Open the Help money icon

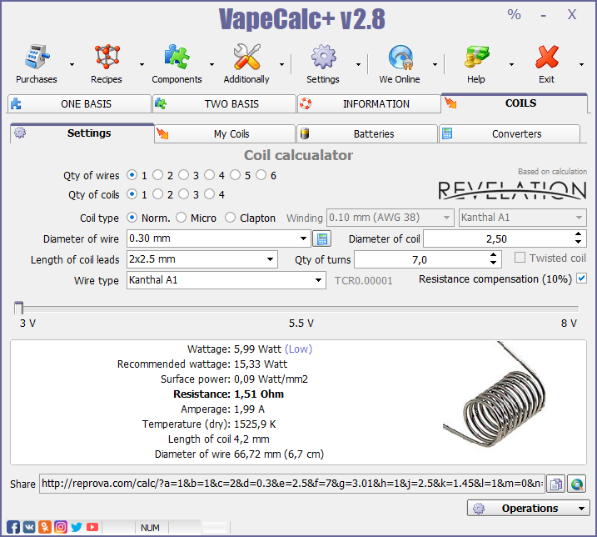[x=476, y=57]
